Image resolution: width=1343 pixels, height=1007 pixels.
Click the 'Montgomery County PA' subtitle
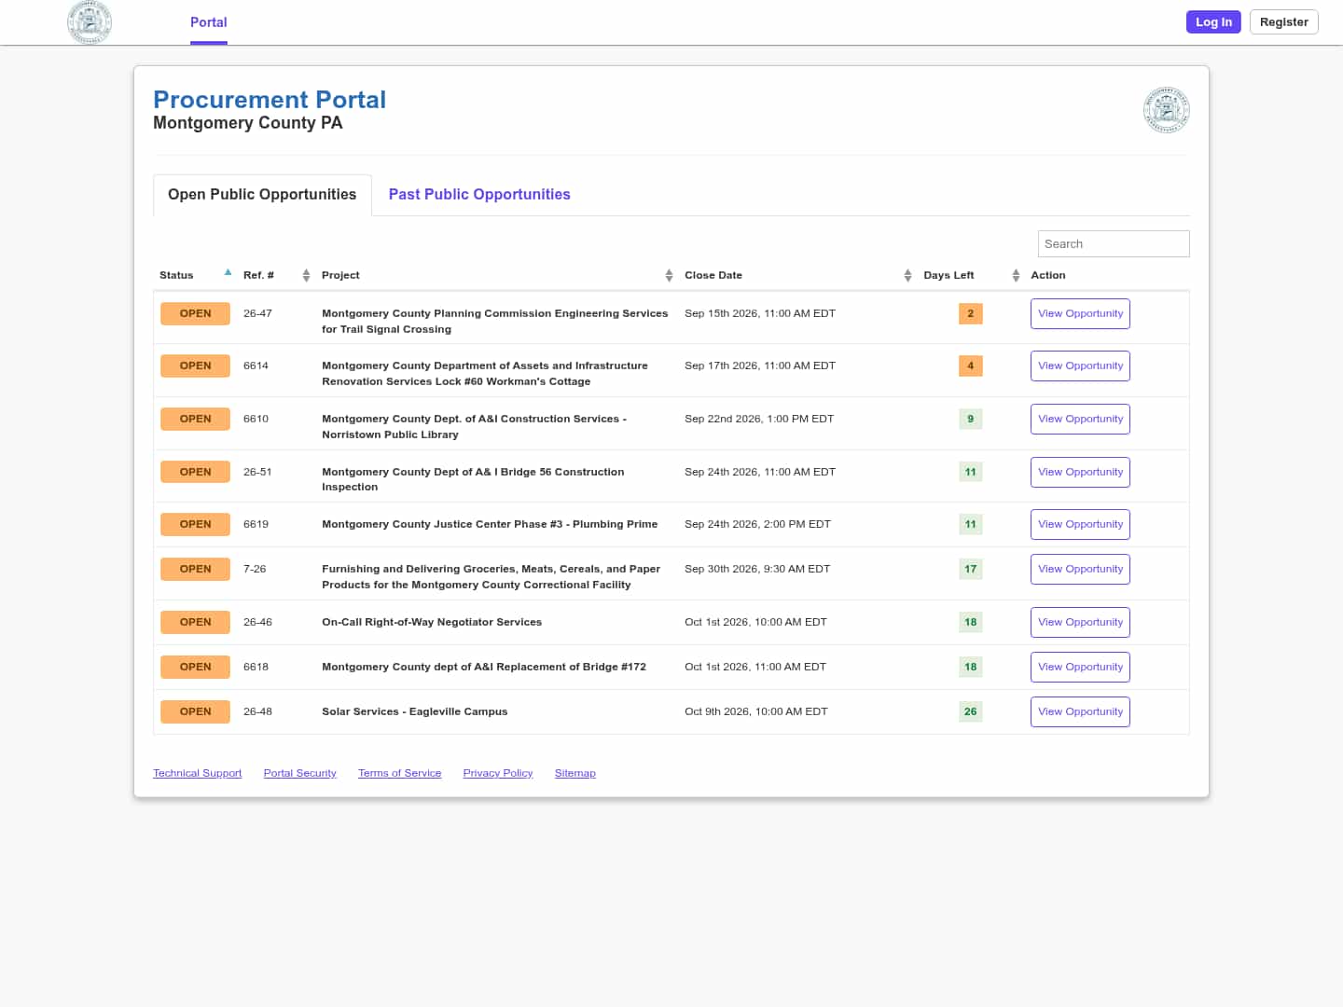[x=248, y=123]
